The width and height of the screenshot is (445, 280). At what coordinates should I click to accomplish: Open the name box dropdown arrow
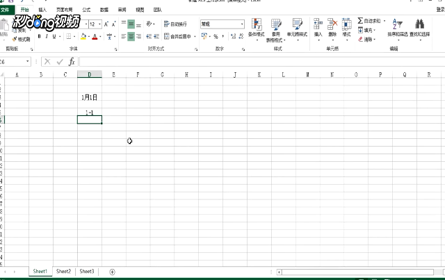[28, 61]
